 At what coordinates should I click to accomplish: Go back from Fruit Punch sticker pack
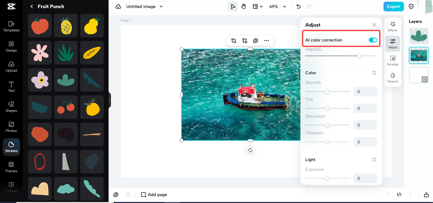pos(32,6)
